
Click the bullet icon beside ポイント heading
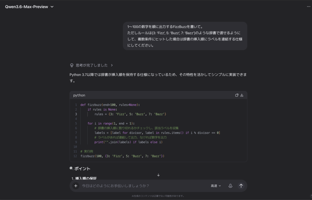point(71,168)
